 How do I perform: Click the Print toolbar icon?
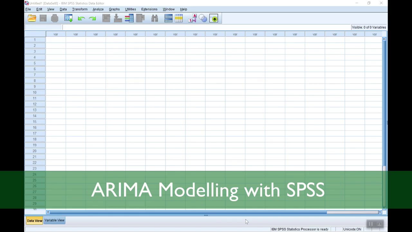click(x=54, y=19)
